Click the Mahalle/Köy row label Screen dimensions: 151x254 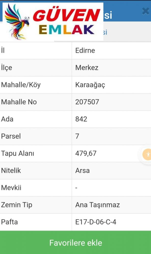click(x=21, y=85)
